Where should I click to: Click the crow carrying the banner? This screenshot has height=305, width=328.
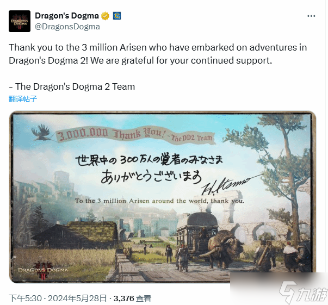tap(41, 133)
